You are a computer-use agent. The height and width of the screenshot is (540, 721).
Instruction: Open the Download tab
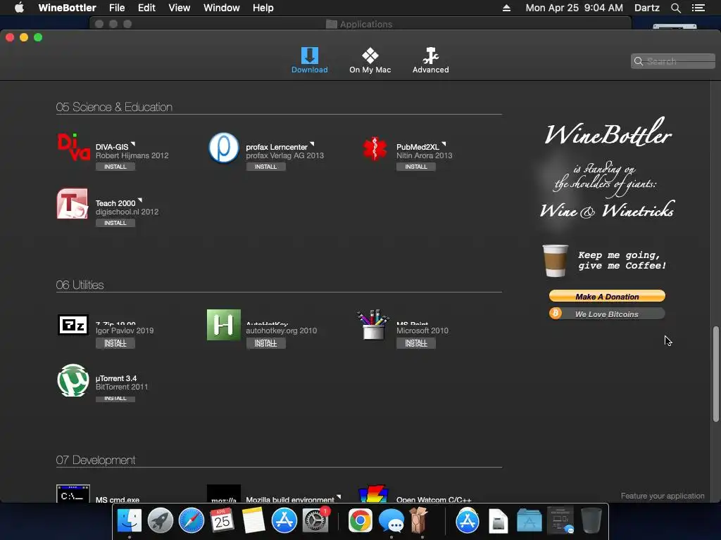click(x=310, y=60)
